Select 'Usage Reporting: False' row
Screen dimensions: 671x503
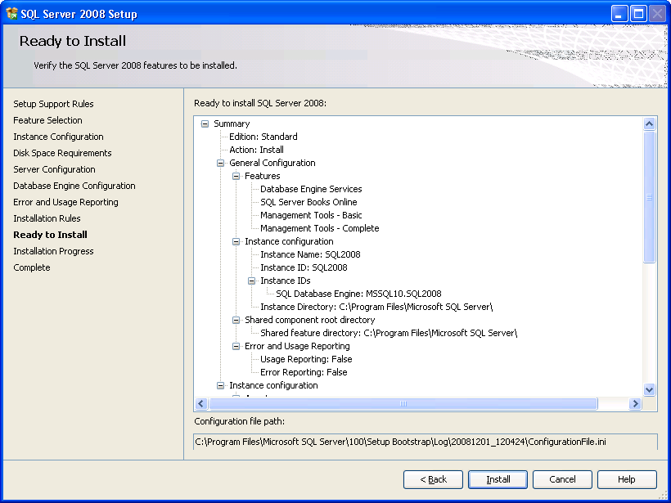(x=306, y=359)
